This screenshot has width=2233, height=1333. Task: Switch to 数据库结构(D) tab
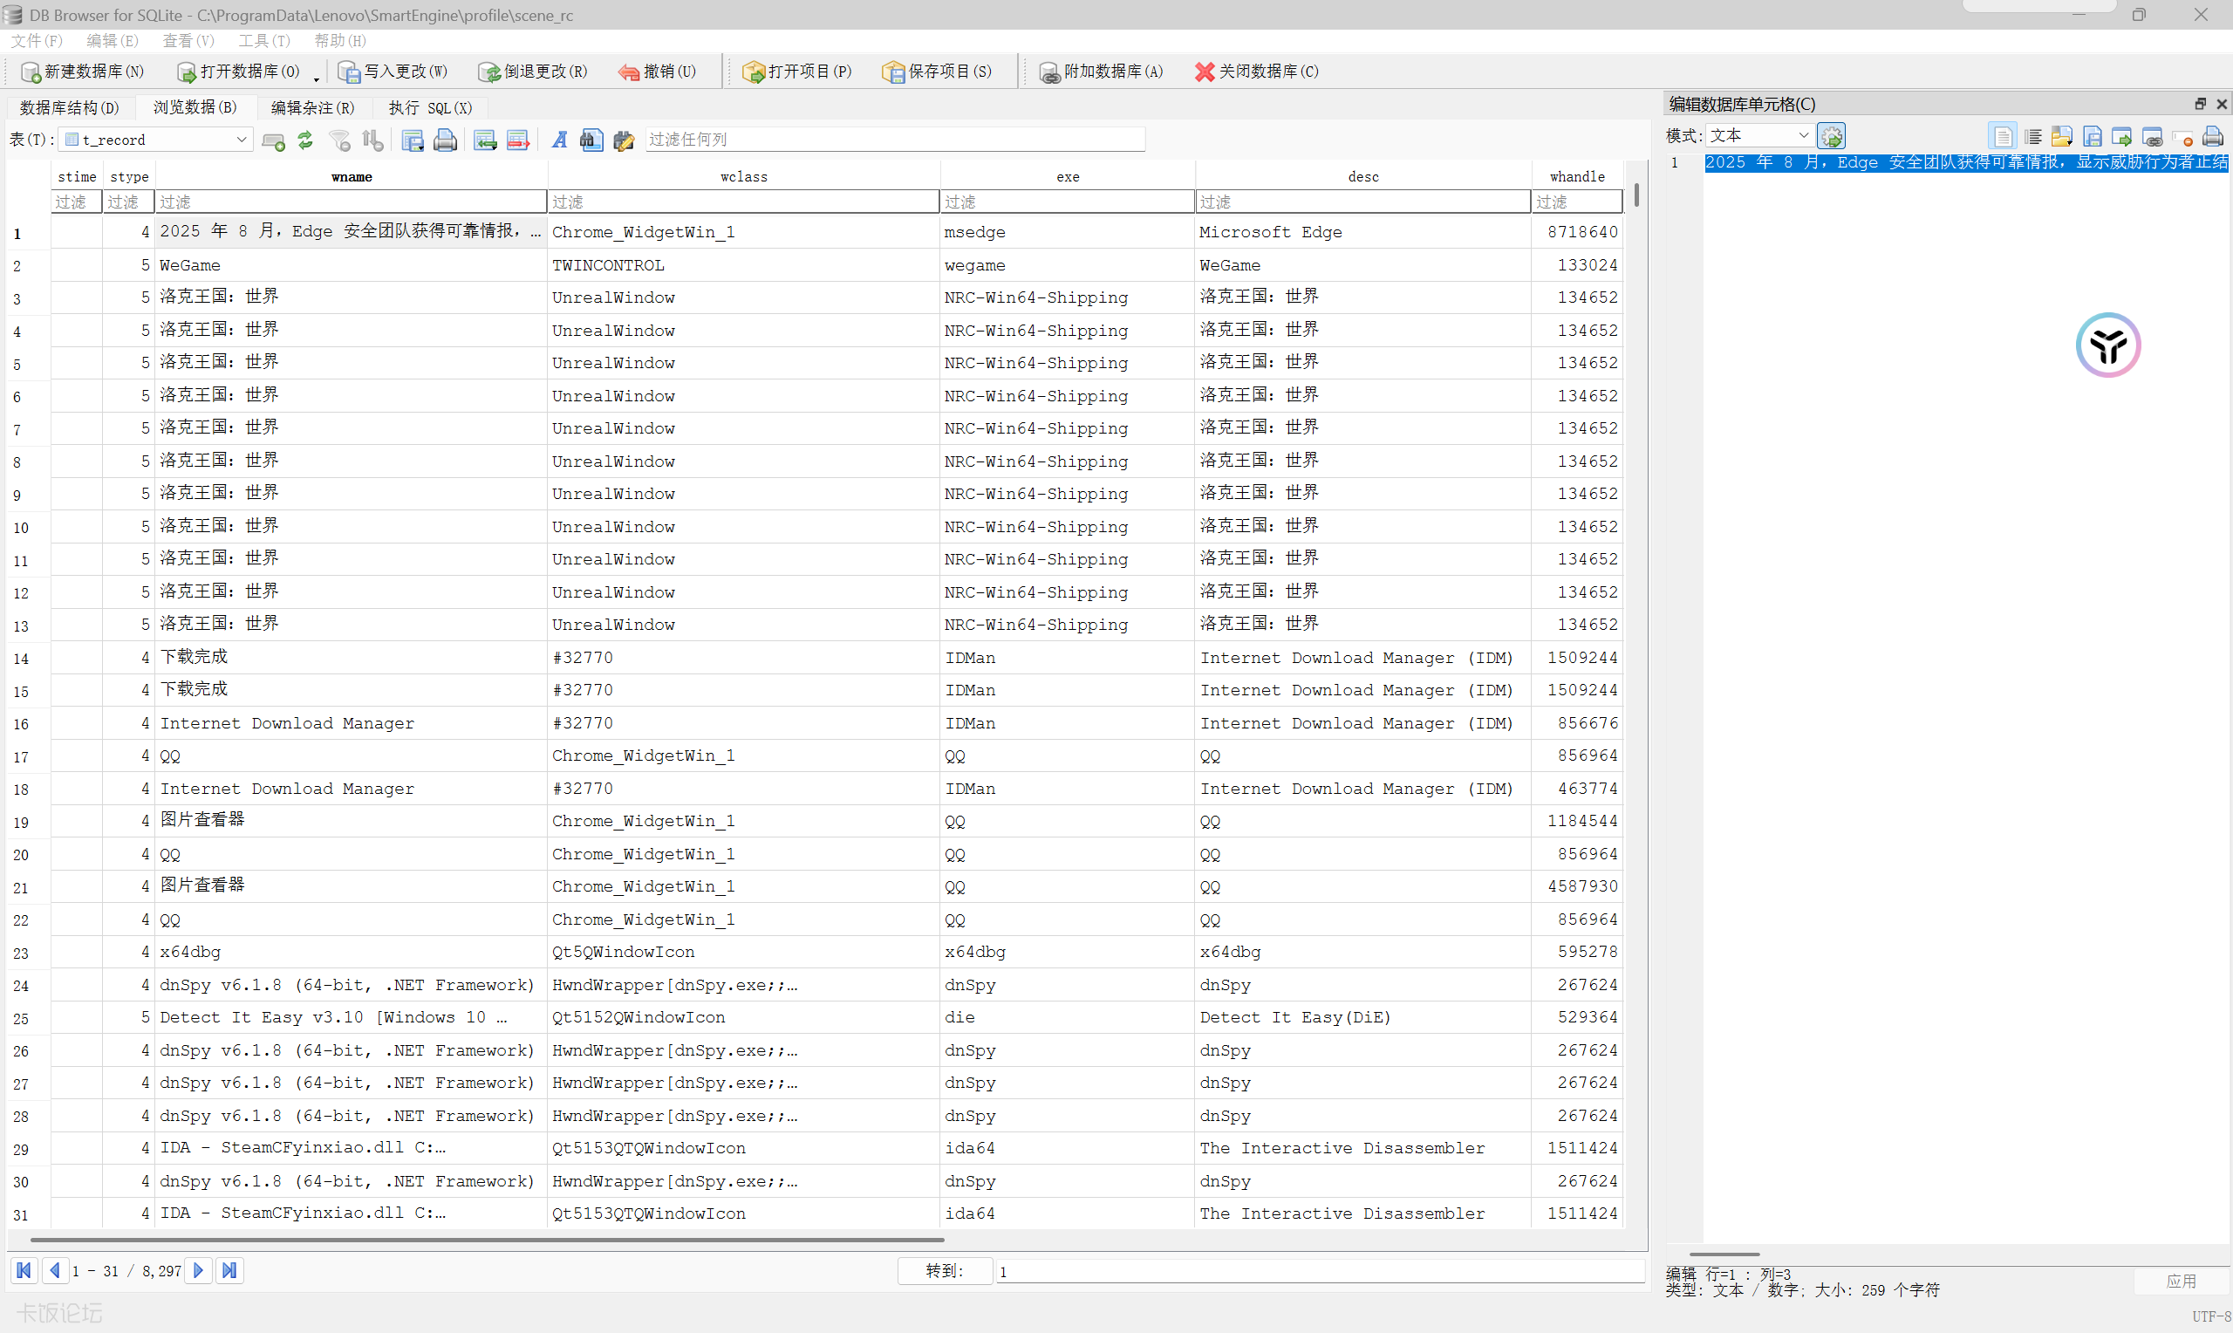pyautogui.click(x=69, y=108)
